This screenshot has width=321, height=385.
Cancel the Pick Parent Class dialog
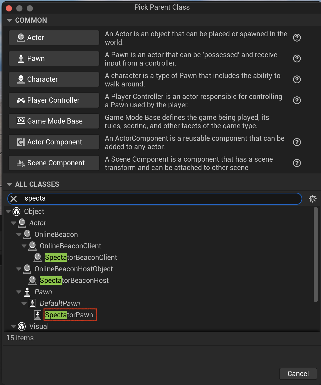(x=298, y=374)
